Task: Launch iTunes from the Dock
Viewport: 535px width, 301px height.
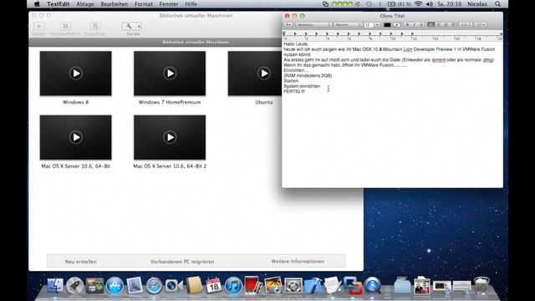Action: pyautogui.click(x=234, y=286)
